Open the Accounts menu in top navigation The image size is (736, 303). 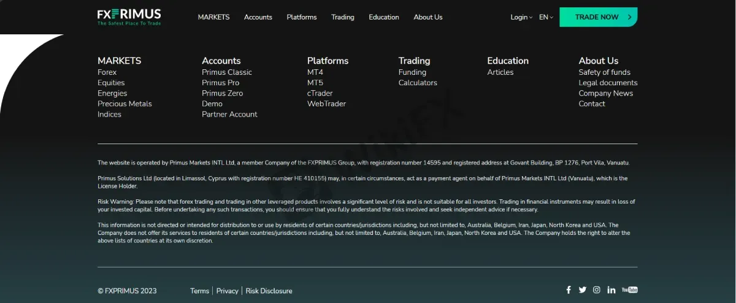[x=258, y=17]
